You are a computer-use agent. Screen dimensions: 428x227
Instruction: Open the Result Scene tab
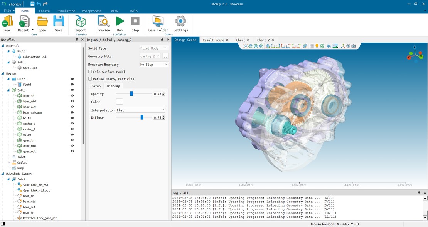[213, 40]
